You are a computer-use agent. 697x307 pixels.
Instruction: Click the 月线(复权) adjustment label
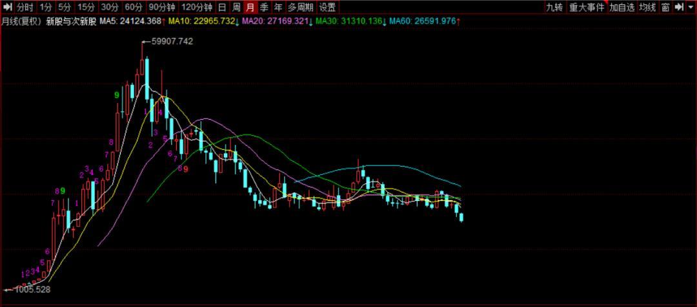(21, 21)
